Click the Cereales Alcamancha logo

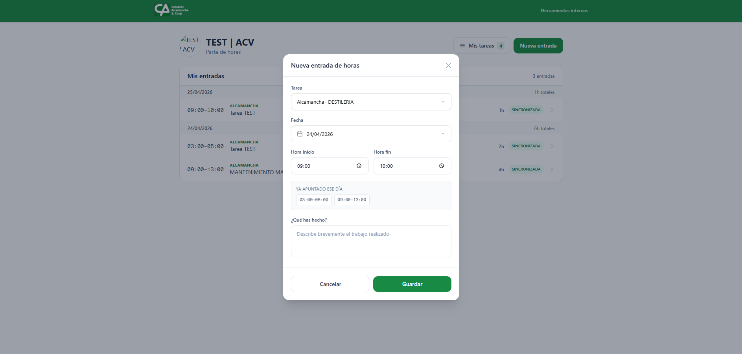171,10
